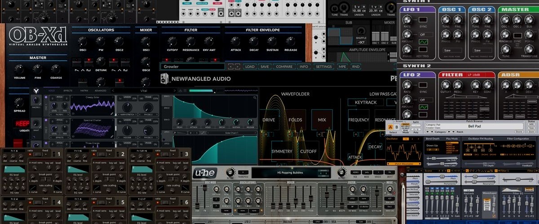The width and height of the screenshot is (539, 224).
Task: Open OSC 2 Saw waveform dropdown
Action: pyautogui.click(x=482, y=50)
